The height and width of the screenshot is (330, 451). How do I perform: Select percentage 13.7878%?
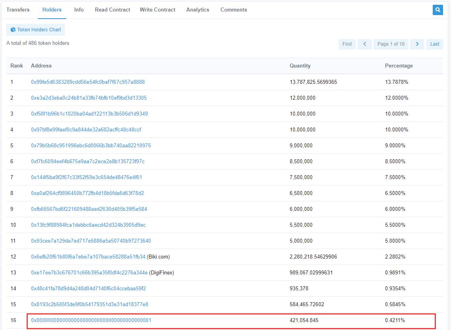pyautogui.click(x=397, y=82)
